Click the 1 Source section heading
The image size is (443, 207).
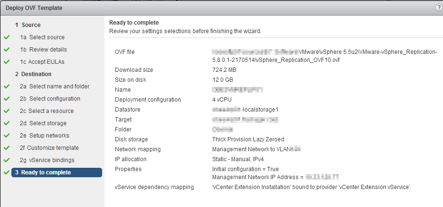pos(28,25)
